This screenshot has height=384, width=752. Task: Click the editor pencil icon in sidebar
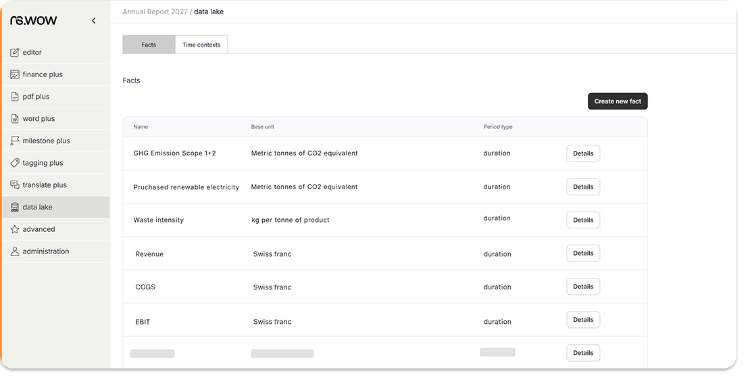pos(15,53)
